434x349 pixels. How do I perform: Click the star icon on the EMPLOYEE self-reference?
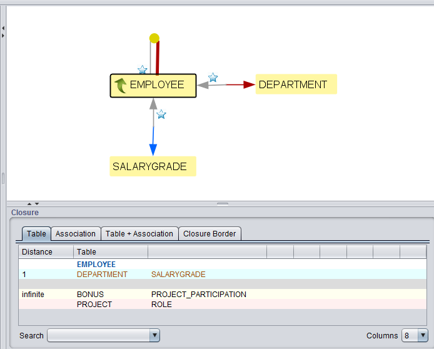142,70
